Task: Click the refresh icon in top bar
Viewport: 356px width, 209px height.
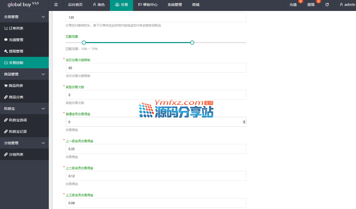Action: 327,5
